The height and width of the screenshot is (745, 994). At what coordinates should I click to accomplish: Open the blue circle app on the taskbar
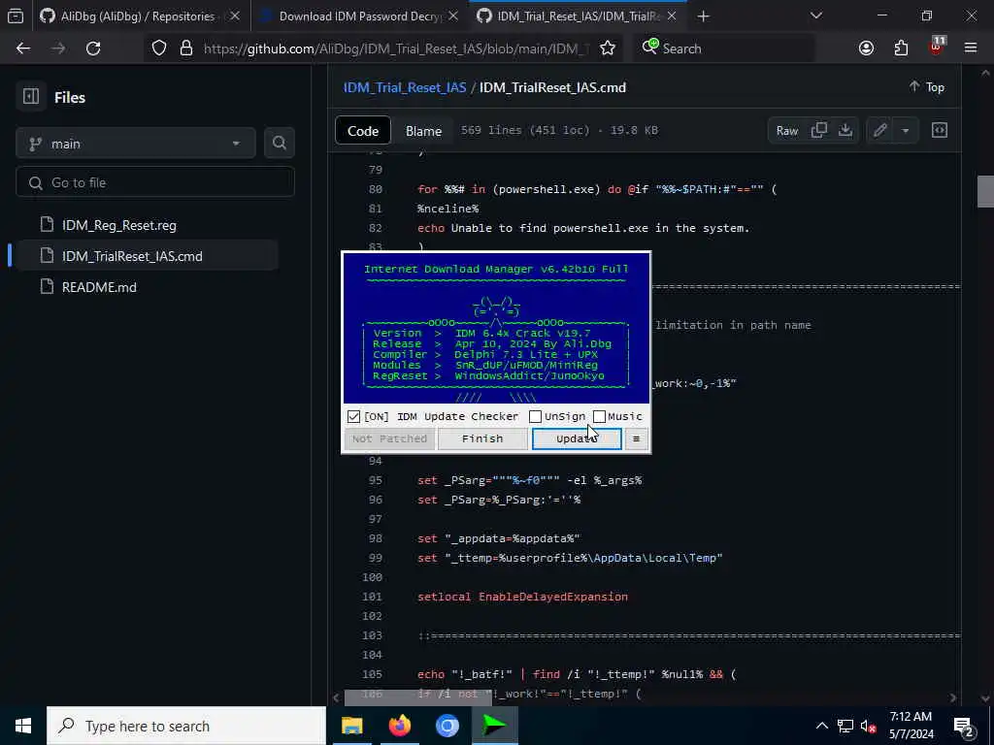(x=447, y=726)
